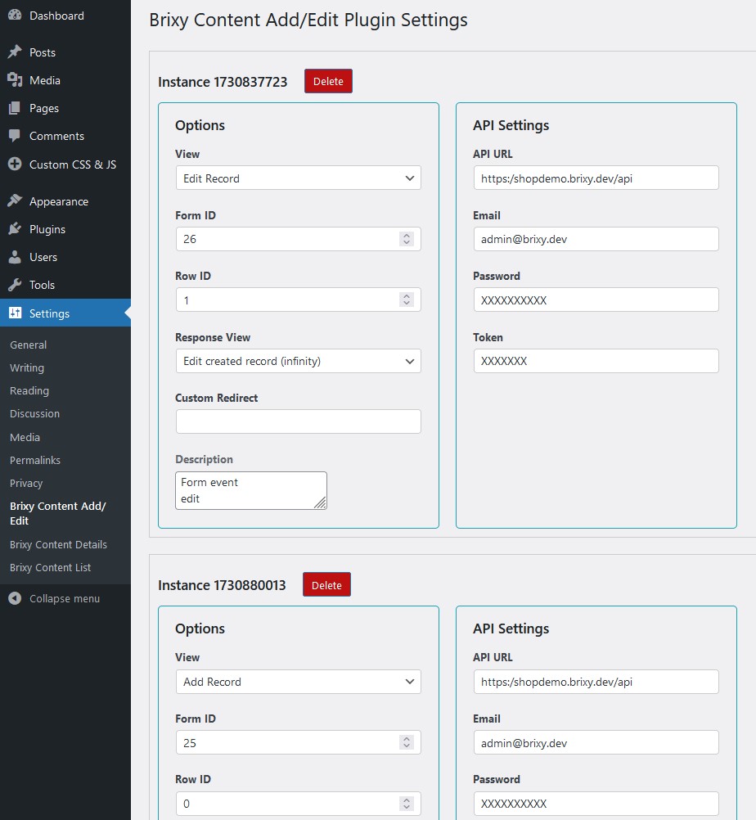The height and width of the screenshot is (820, 756).
Task: Open View dropdown showing Edit Record
Action: (298, 178)
